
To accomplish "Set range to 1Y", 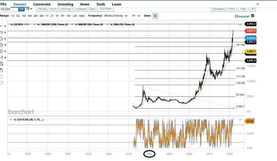I will pos(47,16).
